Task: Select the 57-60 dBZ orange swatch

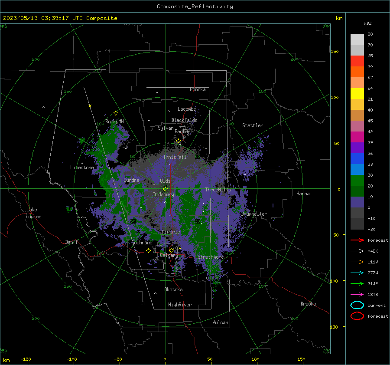Action: (357, 72)
